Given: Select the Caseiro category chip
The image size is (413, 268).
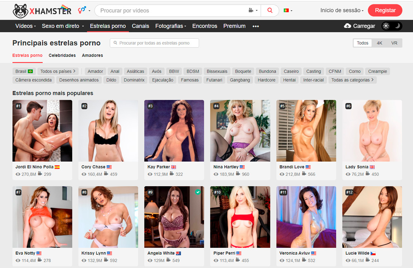Looking at the screenshot, I should pyautogui.click(x=291, y=71).
